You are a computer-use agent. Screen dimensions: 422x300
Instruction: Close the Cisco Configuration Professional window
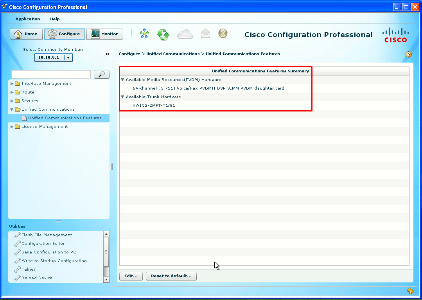click(x=415, y=7)
